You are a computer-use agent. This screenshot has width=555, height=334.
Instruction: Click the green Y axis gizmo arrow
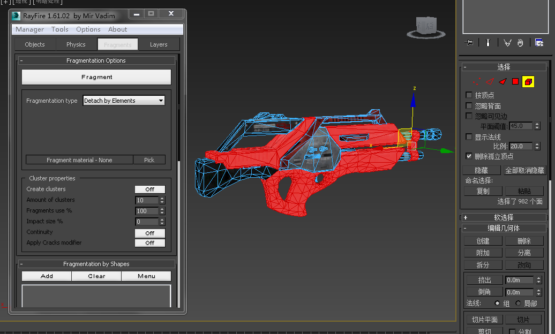coord(447,151)
